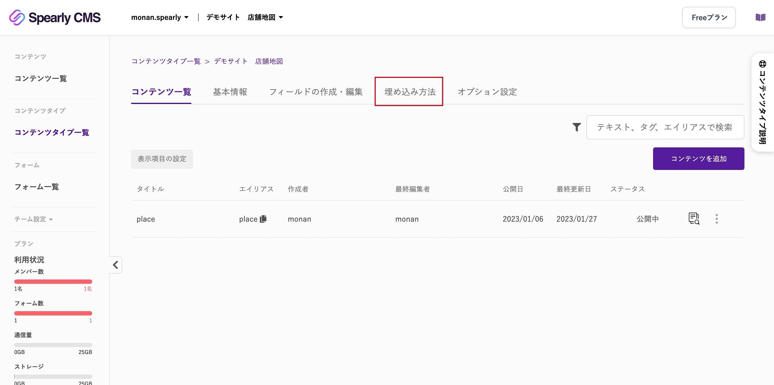Viewport: 774px width, 385px height.
Task: Click the 公開日 column header
Action: (x=513, y=189)
